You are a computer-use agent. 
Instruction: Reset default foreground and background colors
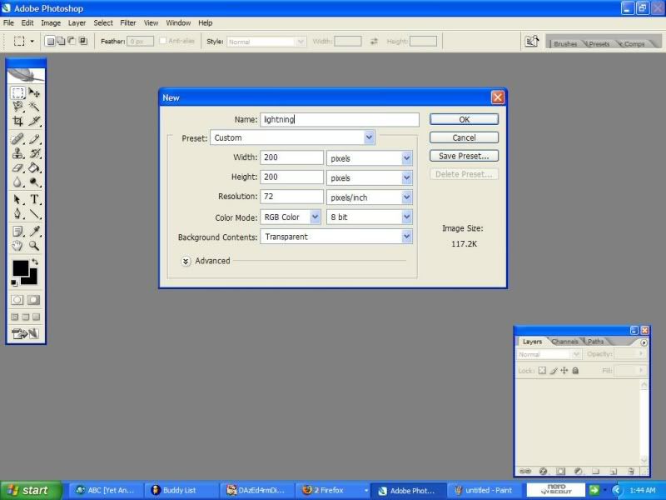pyautogui.click(x=14, y=282)
